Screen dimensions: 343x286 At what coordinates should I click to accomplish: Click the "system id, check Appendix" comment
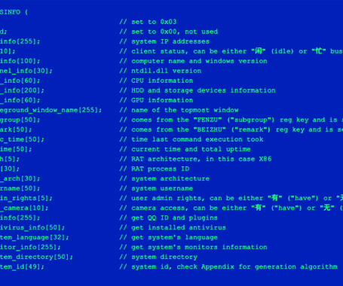click(228, 266)
